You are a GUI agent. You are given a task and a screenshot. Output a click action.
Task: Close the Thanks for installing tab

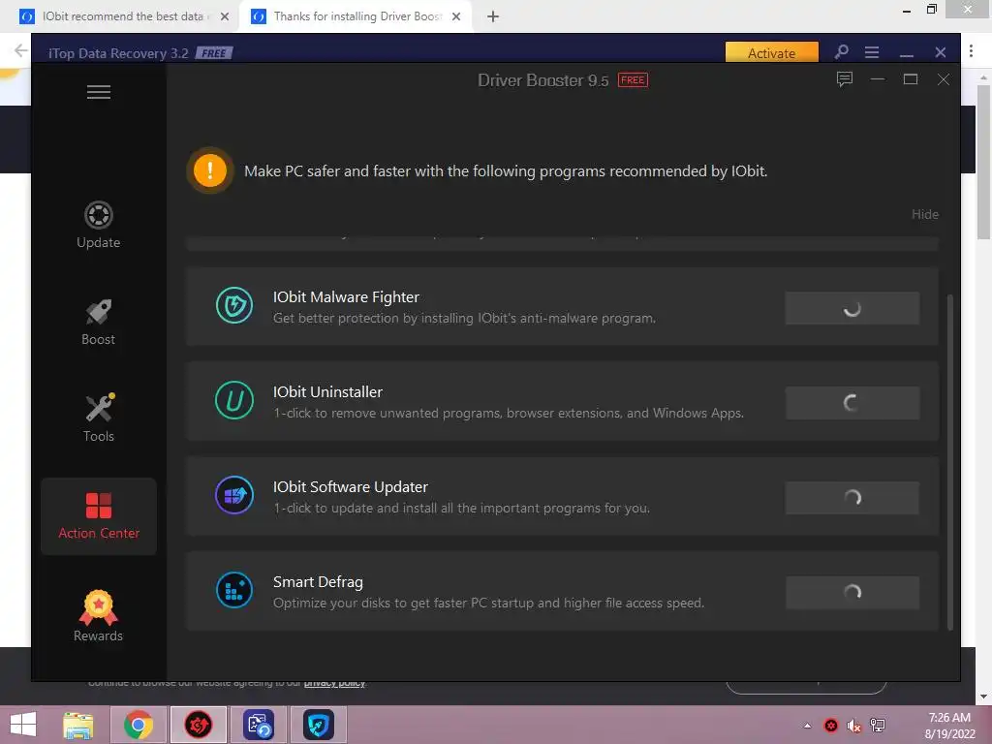pyautogui.click(x=456, y=16)
